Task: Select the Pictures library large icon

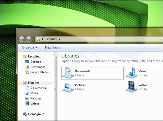Action: 68,88
